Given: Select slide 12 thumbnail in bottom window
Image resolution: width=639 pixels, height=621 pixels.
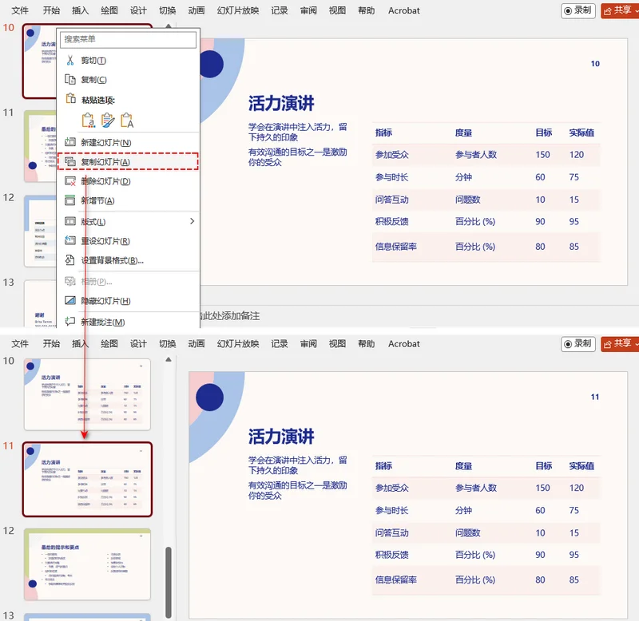Looking at the screenshot, I should point(87,564).
